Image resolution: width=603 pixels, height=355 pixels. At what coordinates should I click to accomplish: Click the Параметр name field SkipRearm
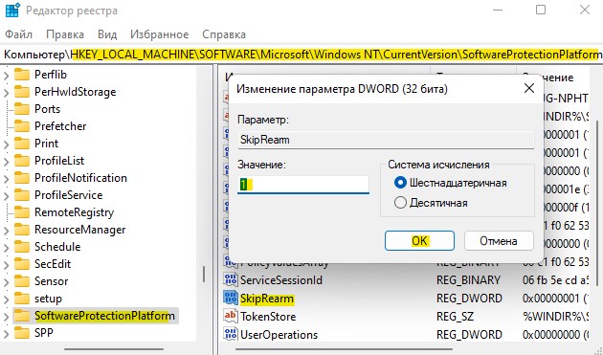386,140
